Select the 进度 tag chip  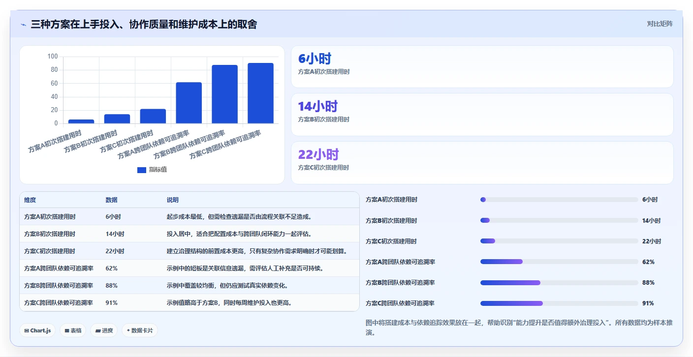(x=104, y=330)
